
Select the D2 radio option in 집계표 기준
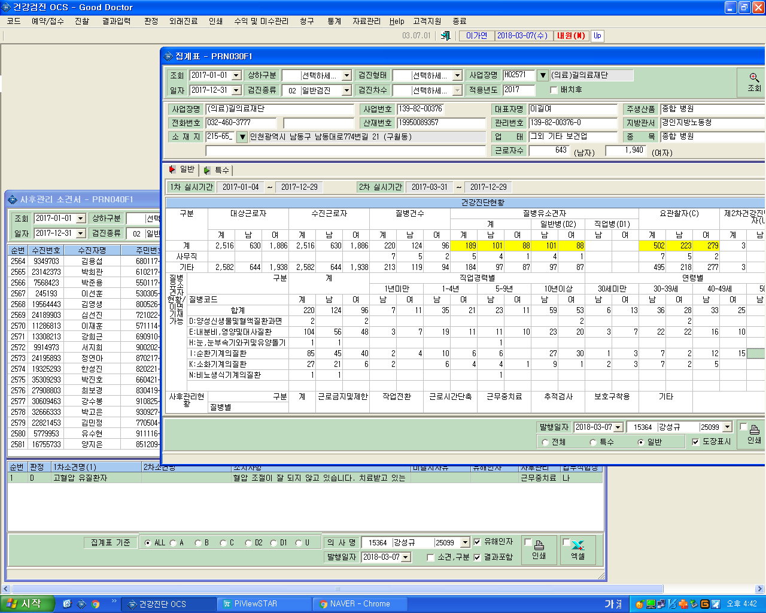tap(249, 543)
